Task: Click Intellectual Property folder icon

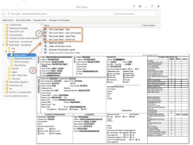Action: tap(7, 28)
